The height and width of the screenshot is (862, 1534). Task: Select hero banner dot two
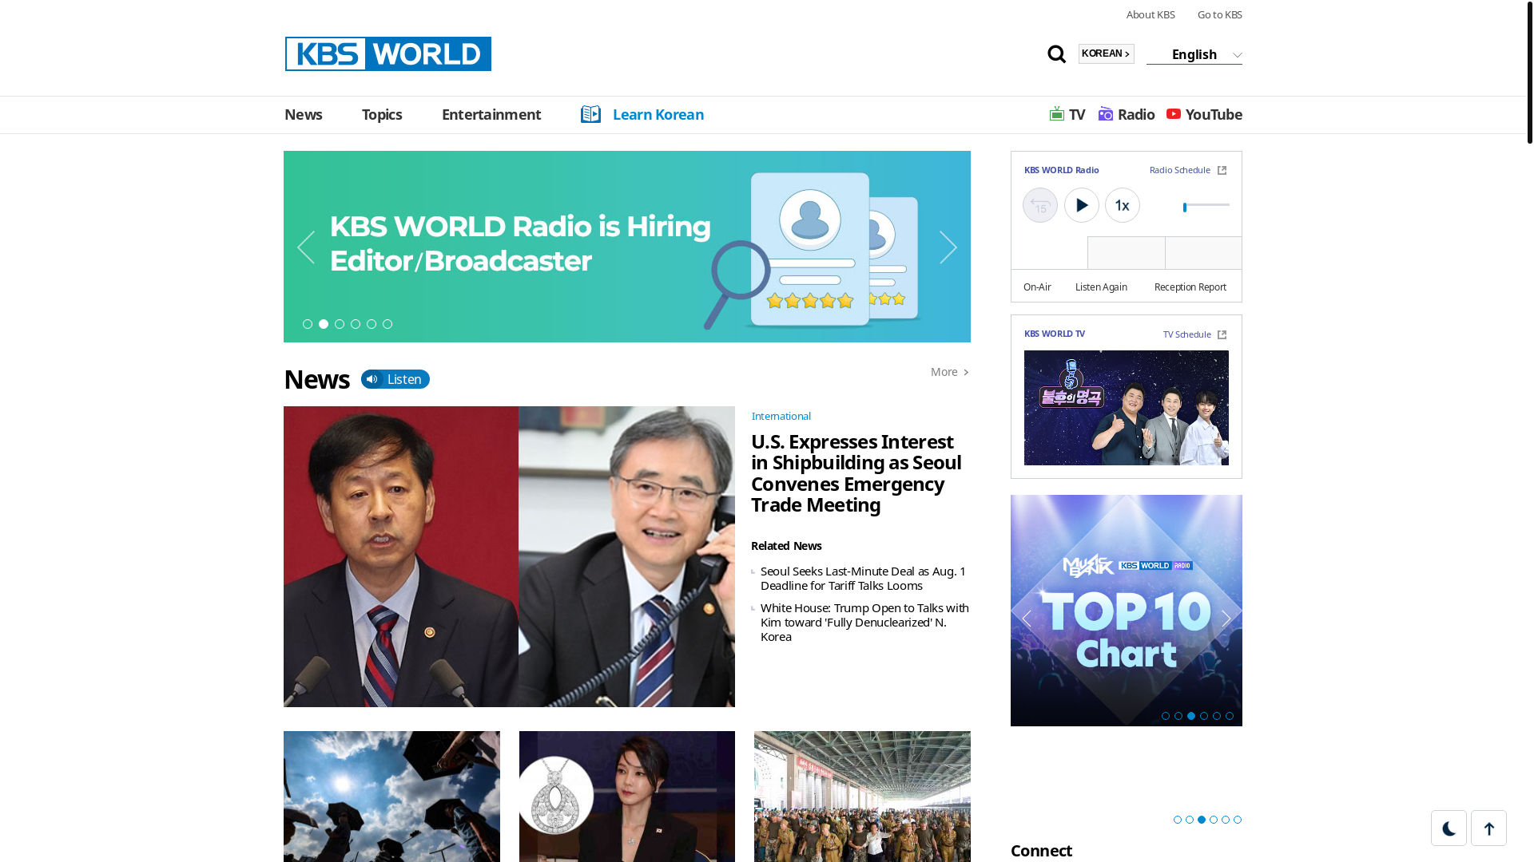click(324, 324)
